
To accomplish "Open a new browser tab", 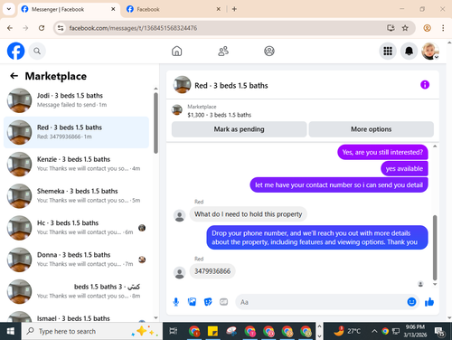I will (x=234, y=9).
